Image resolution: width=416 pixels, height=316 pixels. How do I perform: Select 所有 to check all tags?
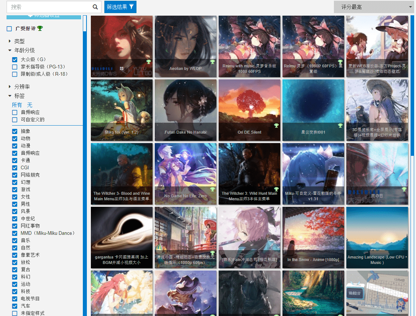pyautogui.click(x=17, y=105)
